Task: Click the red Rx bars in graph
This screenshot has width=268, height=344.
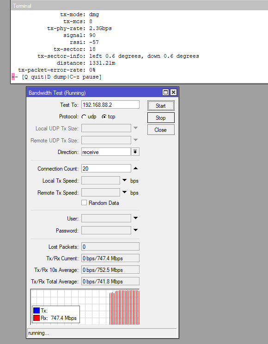Action: point(124,307)
